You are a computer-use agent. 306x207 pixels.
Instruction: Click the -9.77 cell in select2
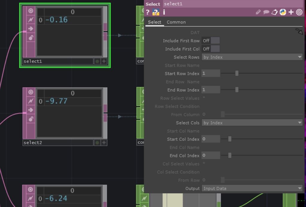pos(72,101)
